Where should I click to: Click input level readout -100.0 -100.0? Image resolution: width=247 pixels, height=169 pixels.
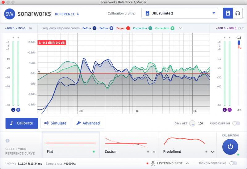15,28
